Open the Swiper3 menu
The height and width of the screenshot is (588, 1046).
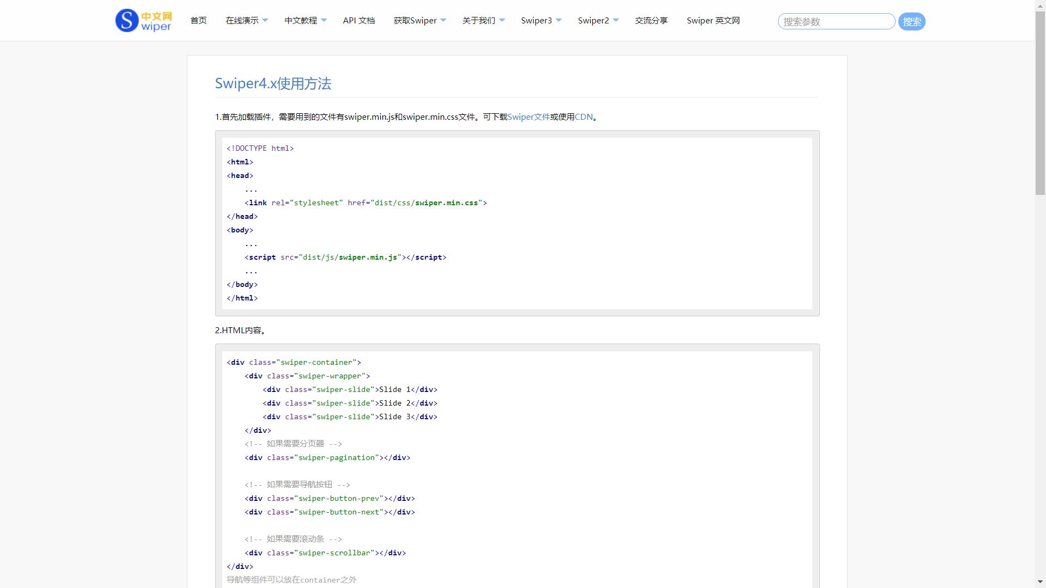coord(537,21)
